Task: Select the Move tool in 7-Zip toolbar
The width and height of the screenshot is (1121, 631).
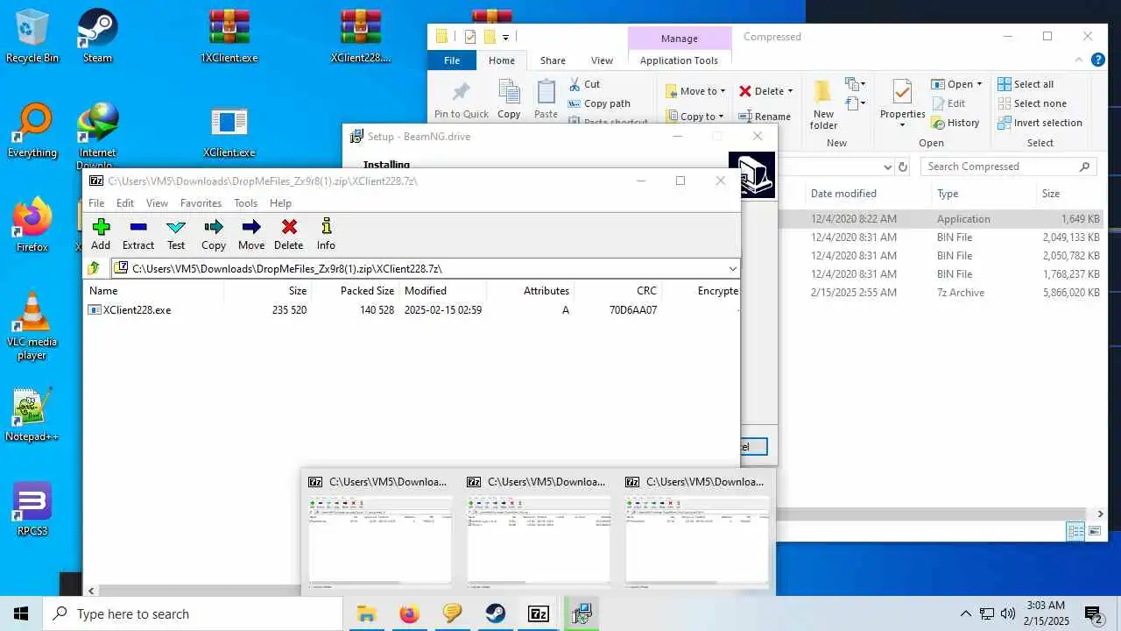Action: (x=251, y=234)
